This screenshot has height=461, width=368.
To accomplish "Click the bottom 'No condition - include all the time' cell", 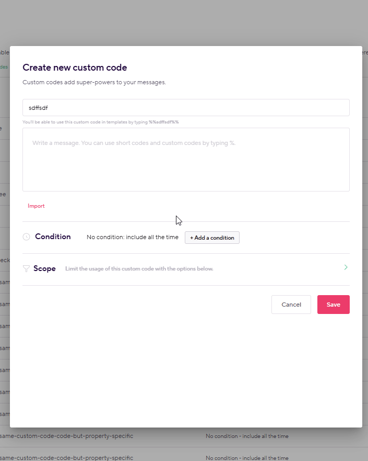I will (x=247, y=458).
